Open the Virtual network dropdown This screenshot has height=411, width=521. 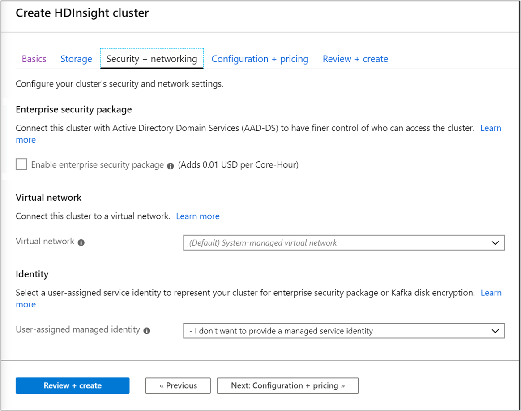point(343,242)
